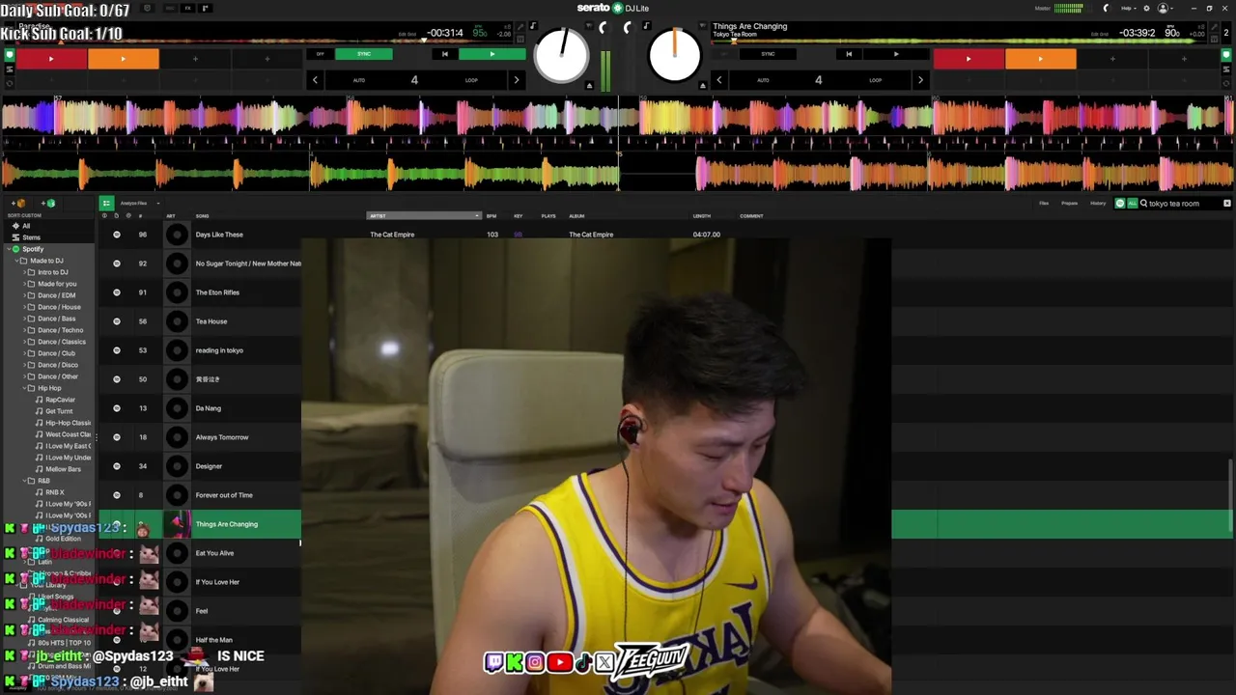Image resolution: width=1236 pixels, height=695 pixels.
Task: Trigger the orange hot cue on right deck
Action: pos(1040,59)
